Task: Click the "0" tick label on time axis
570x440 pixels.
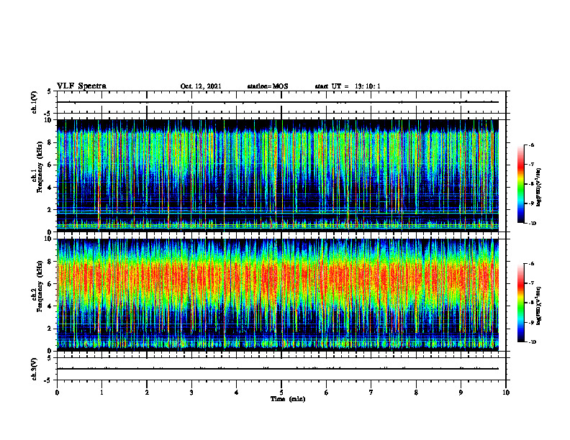Action: [57, 393]
